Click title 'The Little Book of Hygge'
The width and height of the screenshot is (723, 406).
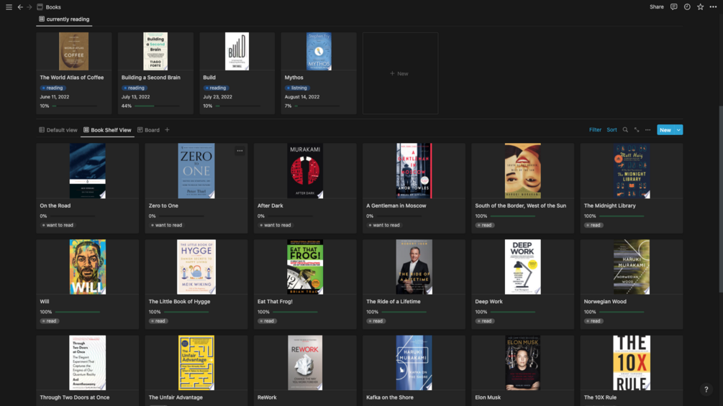click(x=179, y=302)
